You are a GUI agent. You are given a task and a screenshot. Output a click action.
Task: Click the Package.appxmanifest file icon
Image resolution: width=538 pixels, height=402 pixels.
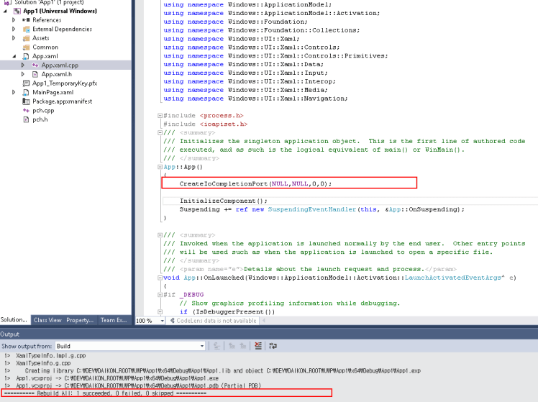pyautogui.click(x=26, y=101)
